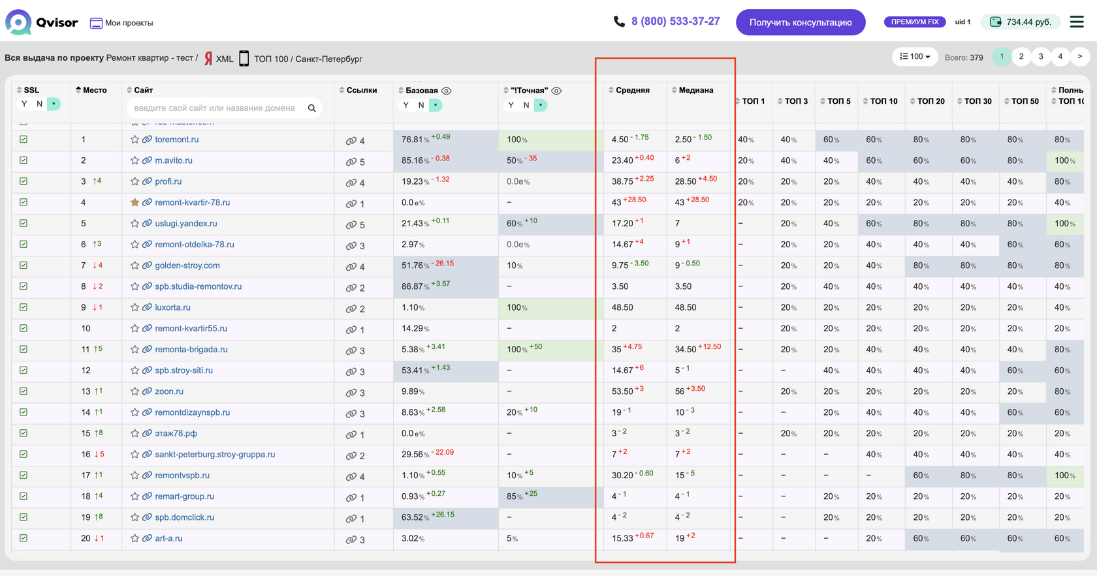Filter "!Точная" column by Y
Screen dimensions: 1097x576
click(511, 105)
